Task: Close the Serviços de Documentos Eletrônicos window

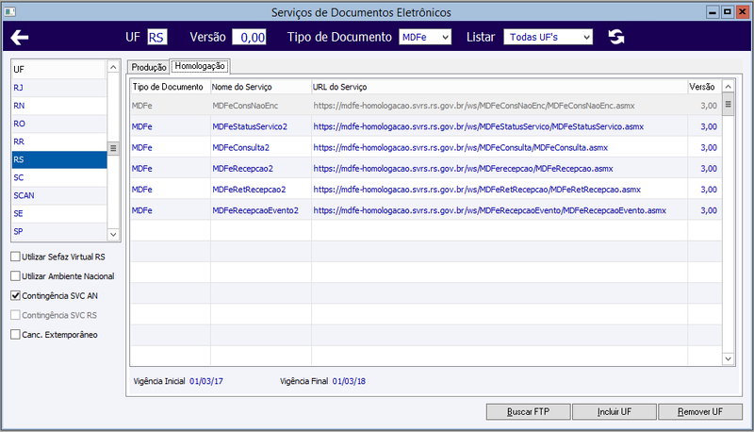Action: [742, 12]
